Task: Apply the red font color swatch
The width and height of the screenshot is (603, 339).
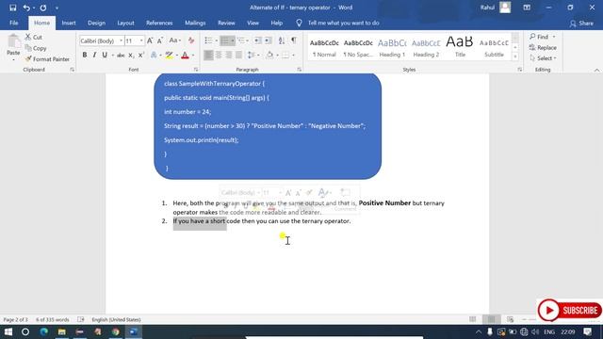Action: coord(185,56)
